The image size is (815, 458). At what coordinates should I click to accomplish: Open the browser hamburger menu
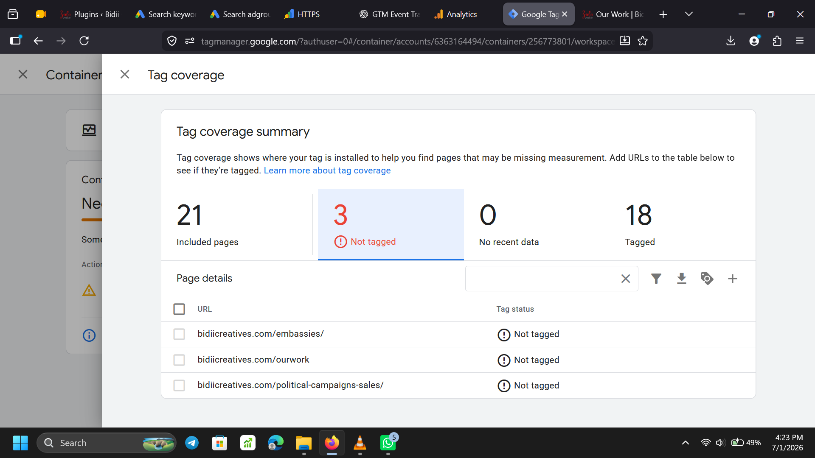tap(800, 41)
